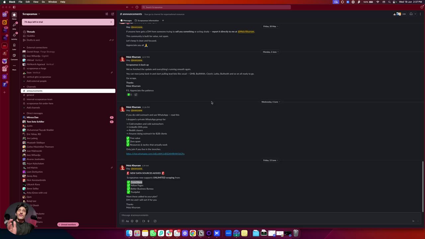Open the Later bookmark icon
Viewport: 425px width, 239px height.
click(14, 45)
